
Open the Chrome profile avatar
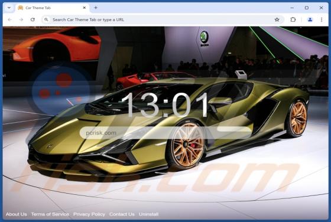pos(310,19)
